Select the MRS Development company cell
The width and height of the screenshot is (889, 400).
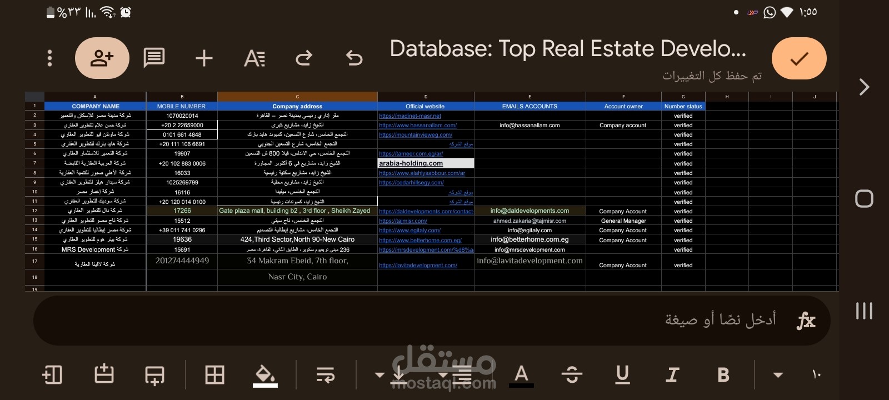(x=95, y=250)
